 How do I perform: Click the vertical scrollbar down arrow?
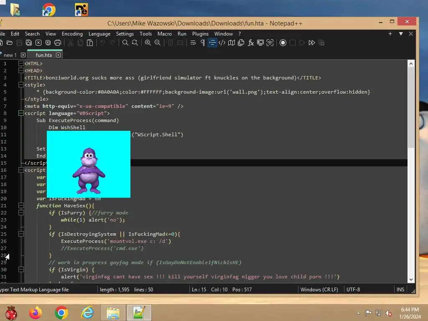(411, 279)
